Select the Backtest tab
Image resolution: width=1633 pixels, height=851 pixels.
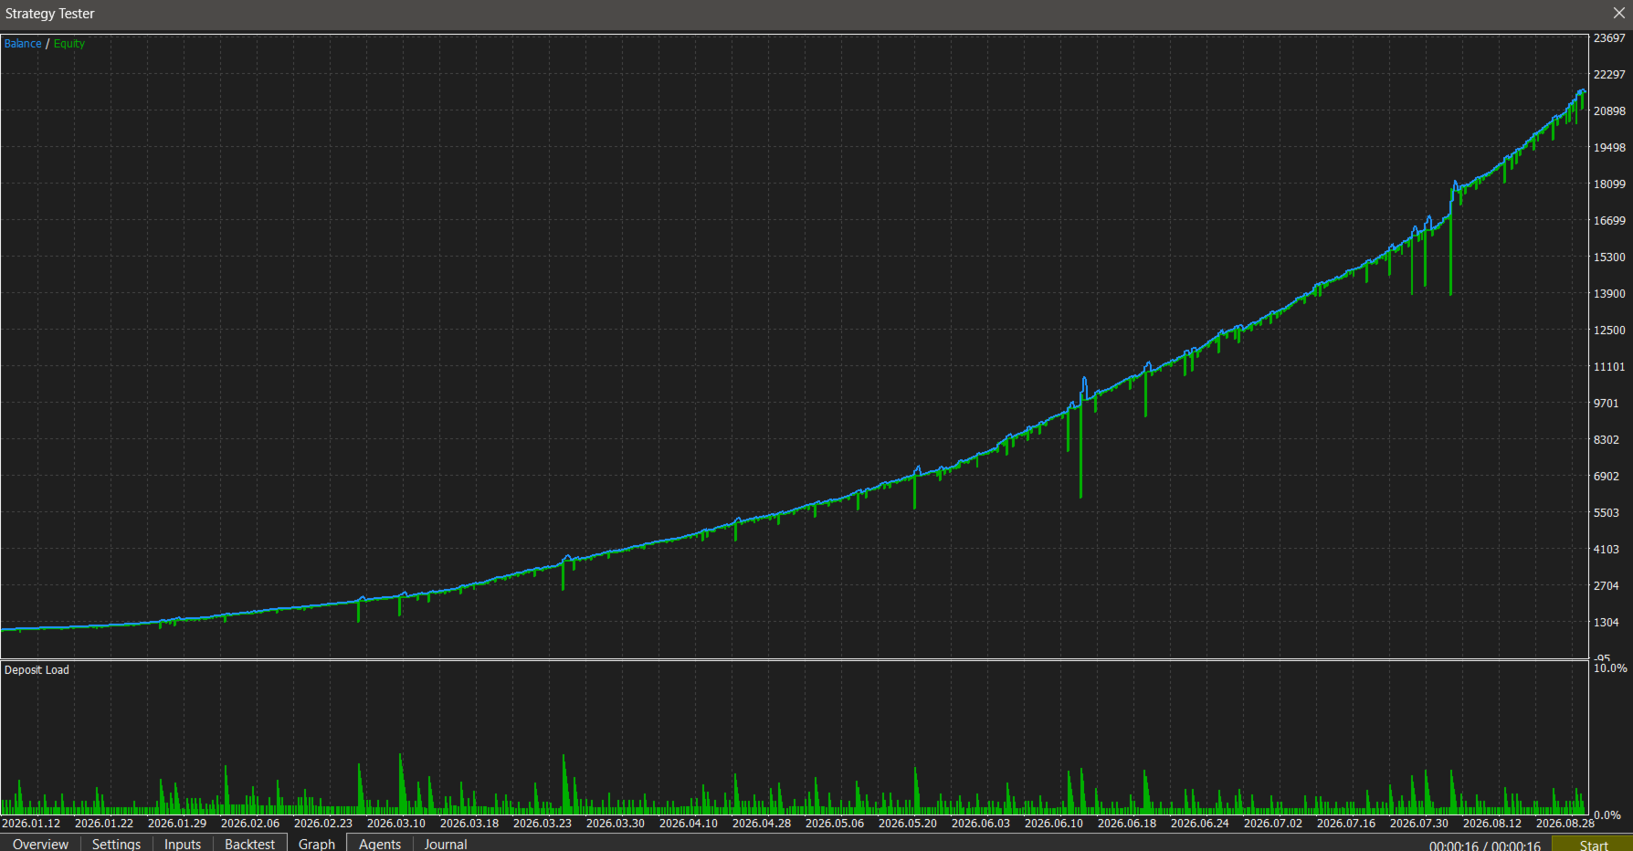pos(249,844)
